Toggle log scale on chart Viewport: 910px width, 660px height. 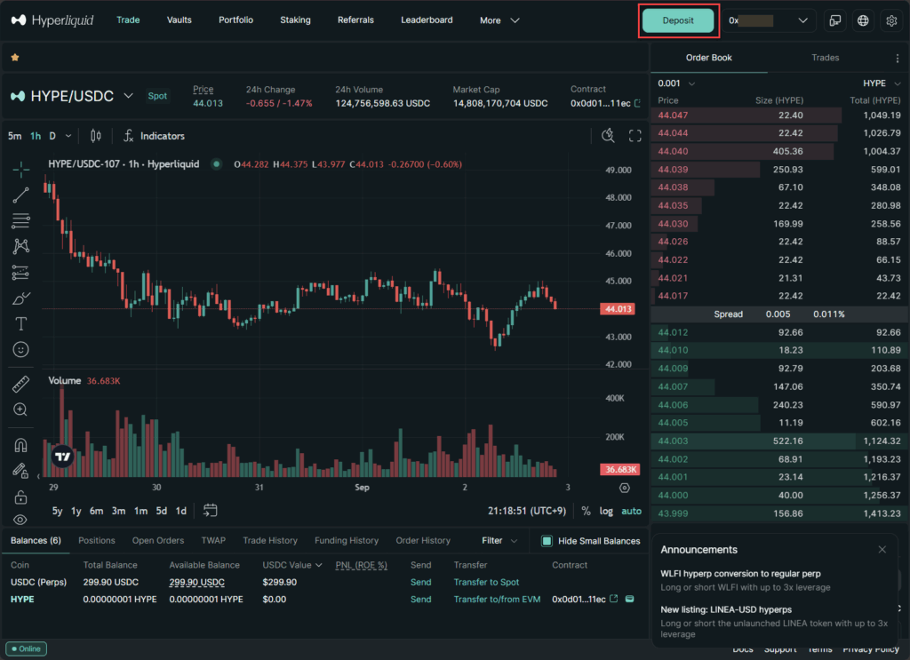coord(606,511)
